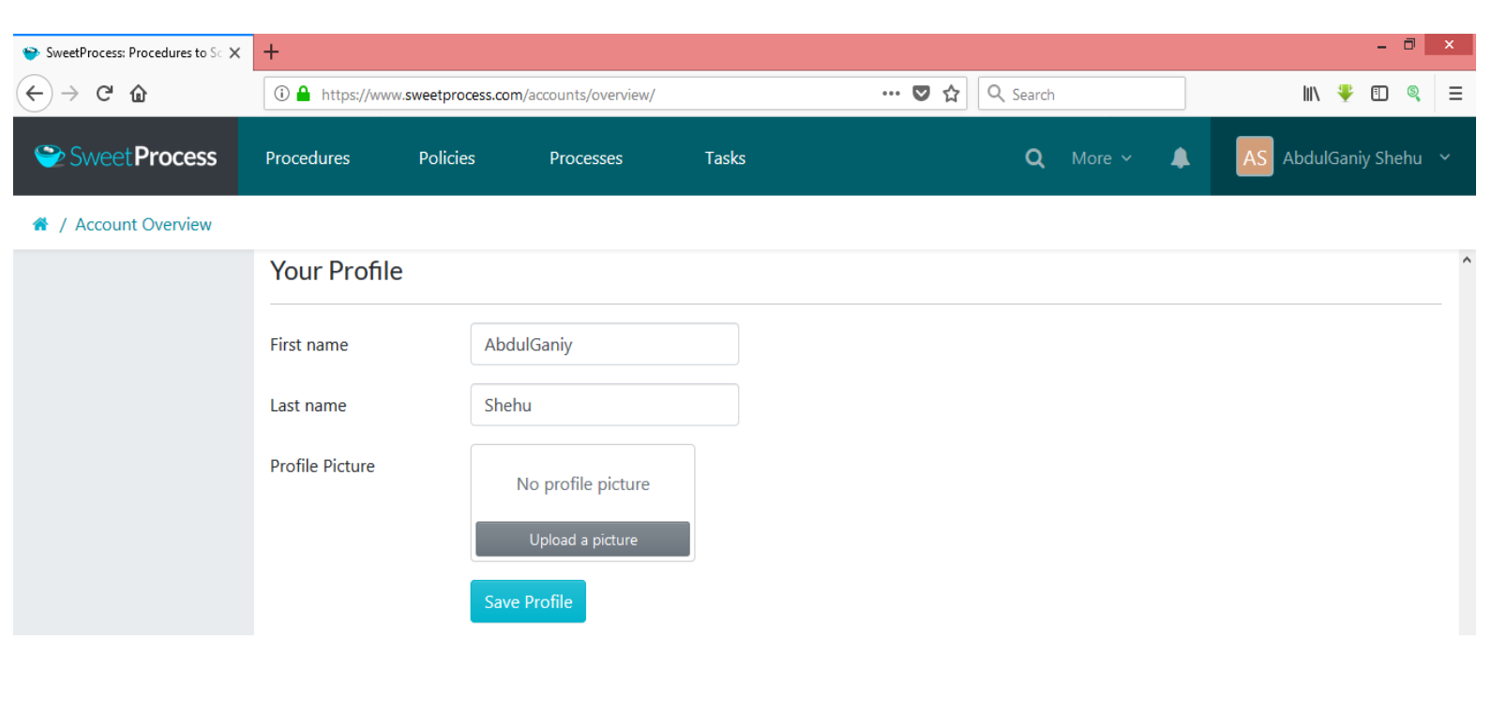Click the browser Search box
Viewport: 1492px width, 714px height.
[1081, 94]
